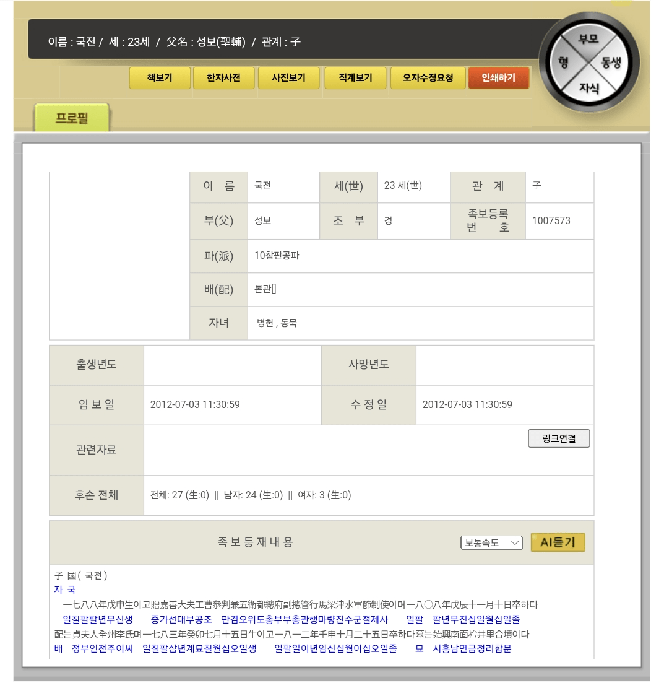Click 국전 name value in table
Image resolution: width=651 pixels, height=683 pixels.
(262, 186)
